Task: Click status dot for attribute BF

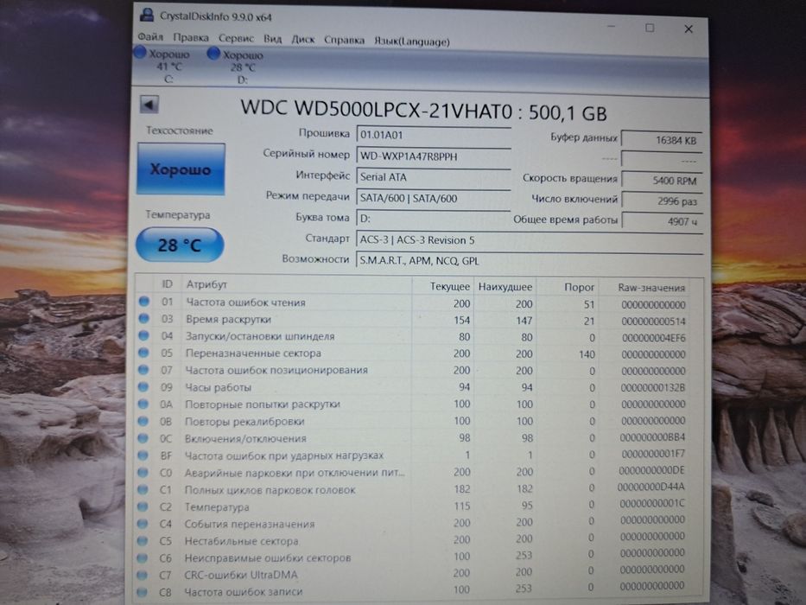Action: (x=143, y=455)
